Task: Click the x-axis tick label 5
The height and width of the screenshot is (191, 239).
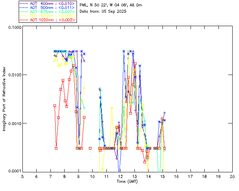Action: click(22, 176)
